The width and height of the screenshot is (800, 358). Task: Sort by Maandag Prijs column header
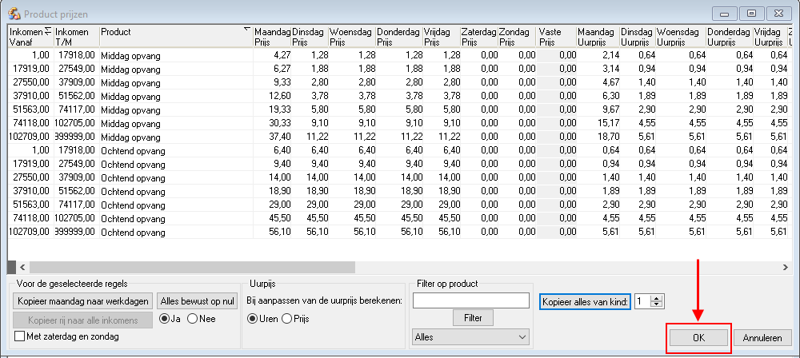coord(271,36)
